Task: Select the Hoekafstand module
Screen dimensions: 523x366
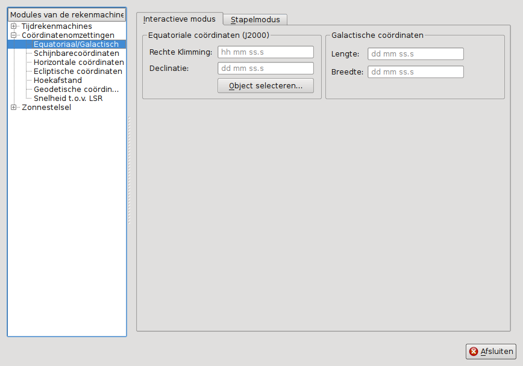Action: coord(58,81)
